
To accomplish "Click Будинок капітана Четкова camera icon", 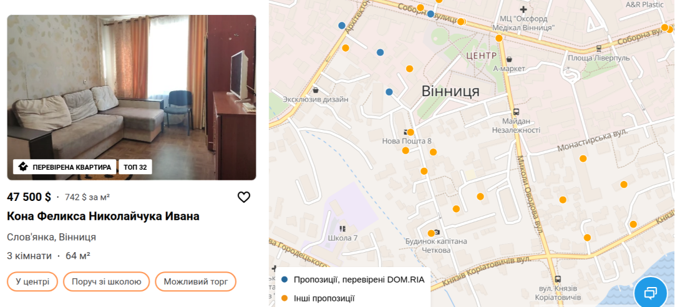I will point(437,232).
